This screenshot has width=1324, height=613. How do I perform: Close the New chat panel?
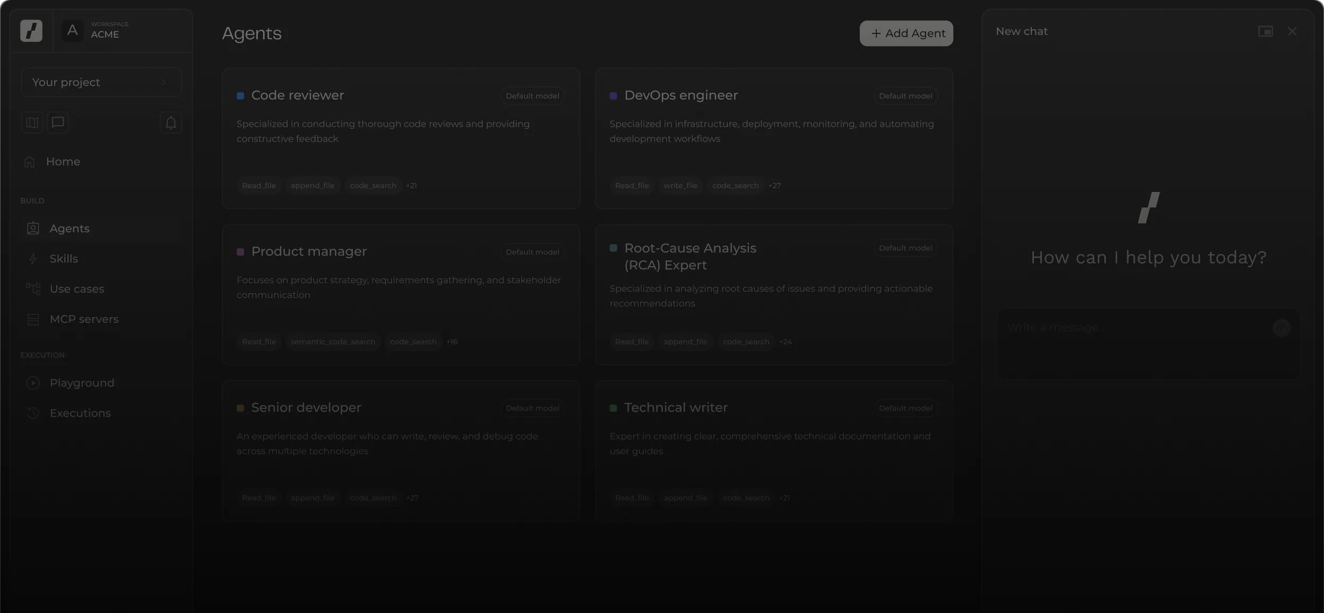[x=1292, y=31]
